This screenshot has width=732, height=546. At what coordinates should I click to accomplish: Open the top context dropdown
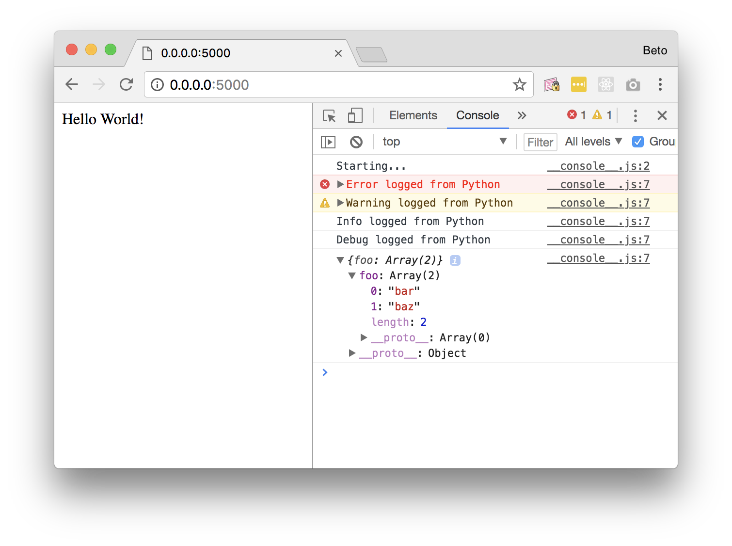[x=445, y=142]
